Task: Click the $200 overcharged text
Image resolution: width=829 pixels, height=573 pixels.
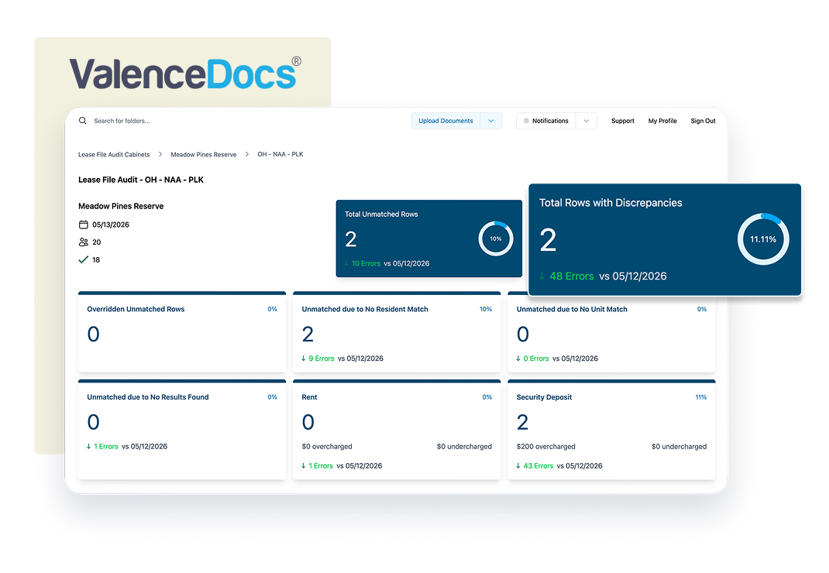Action: (x=545, y=447)
